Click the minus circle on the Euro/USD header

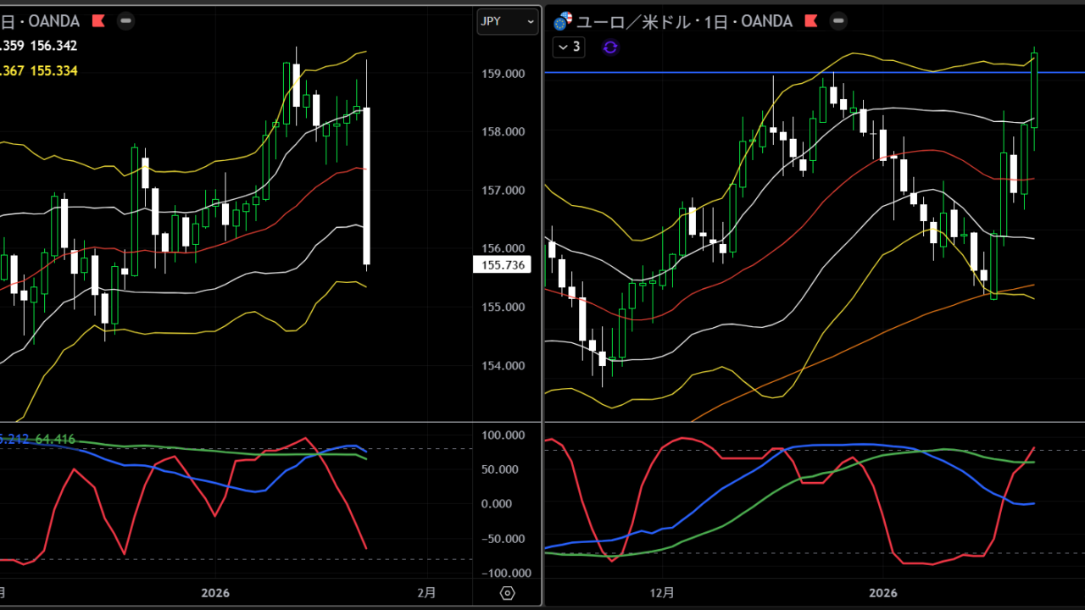838,20
